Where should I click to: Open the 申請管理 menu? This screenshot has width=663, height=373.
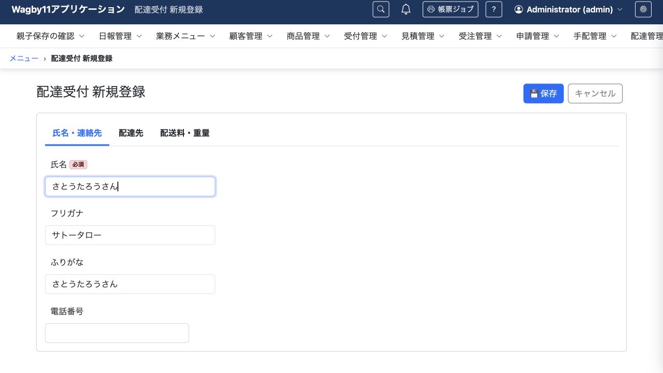pyautogui.click(x=538, y=36)
